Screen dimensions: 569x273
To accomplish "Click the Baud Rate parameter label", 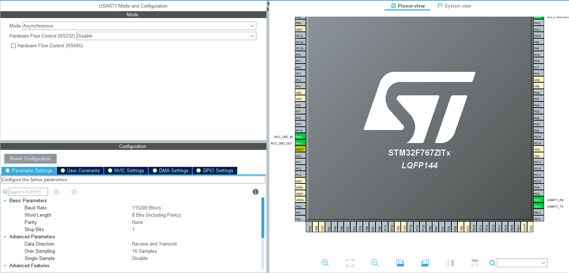I will [x=35, y=208].
